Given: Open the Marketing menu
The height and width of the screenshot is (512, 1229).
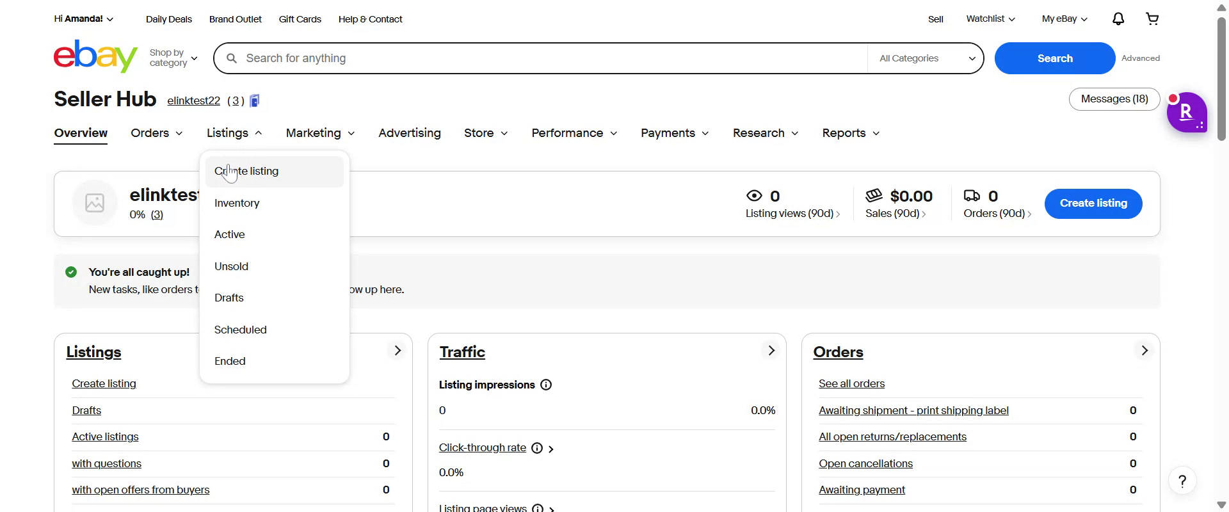Looking at the screenshot, I should 320,133.
